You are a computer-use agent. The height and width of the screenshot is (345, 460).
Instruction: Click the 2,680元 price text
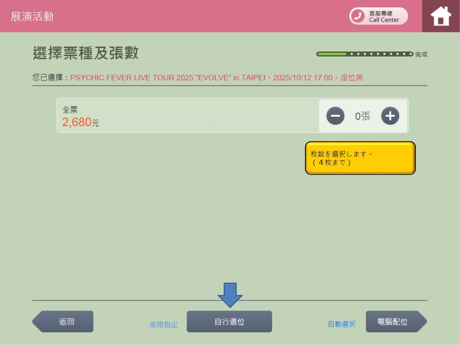coord(81,122)
